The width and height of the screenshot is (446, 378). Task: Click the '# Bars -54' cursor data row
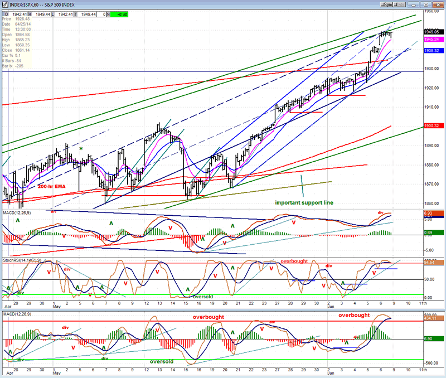(x=12, y=61)
